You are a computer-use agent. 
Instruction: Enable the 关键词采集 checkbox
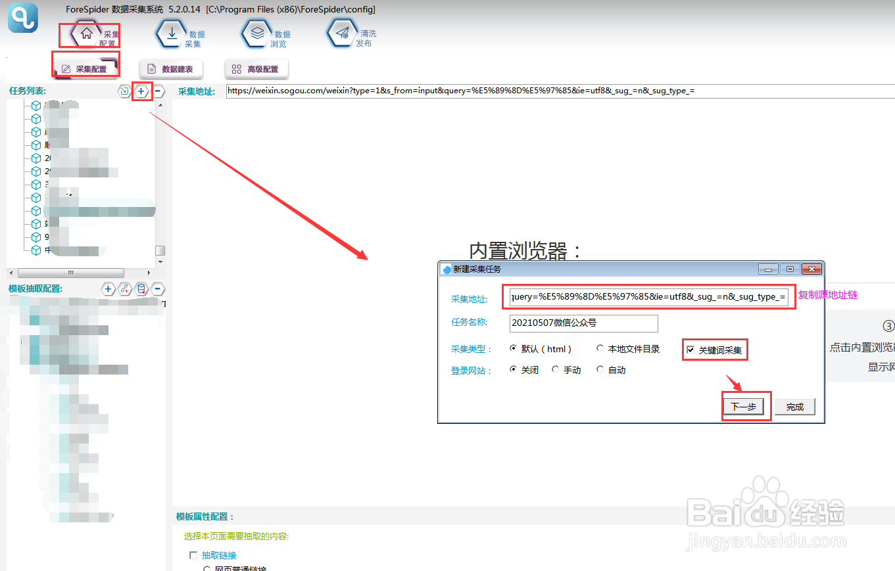(x=690, y=349)
